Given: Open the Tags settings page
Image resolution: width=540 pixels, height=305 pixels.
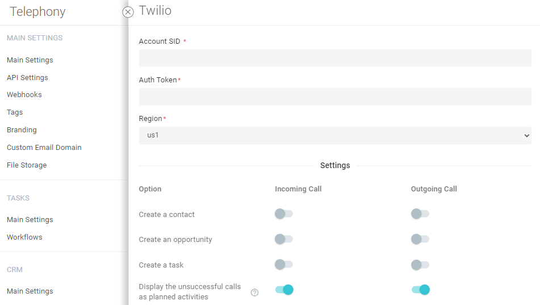Looking at the screenshot, I should coord(15,112).
